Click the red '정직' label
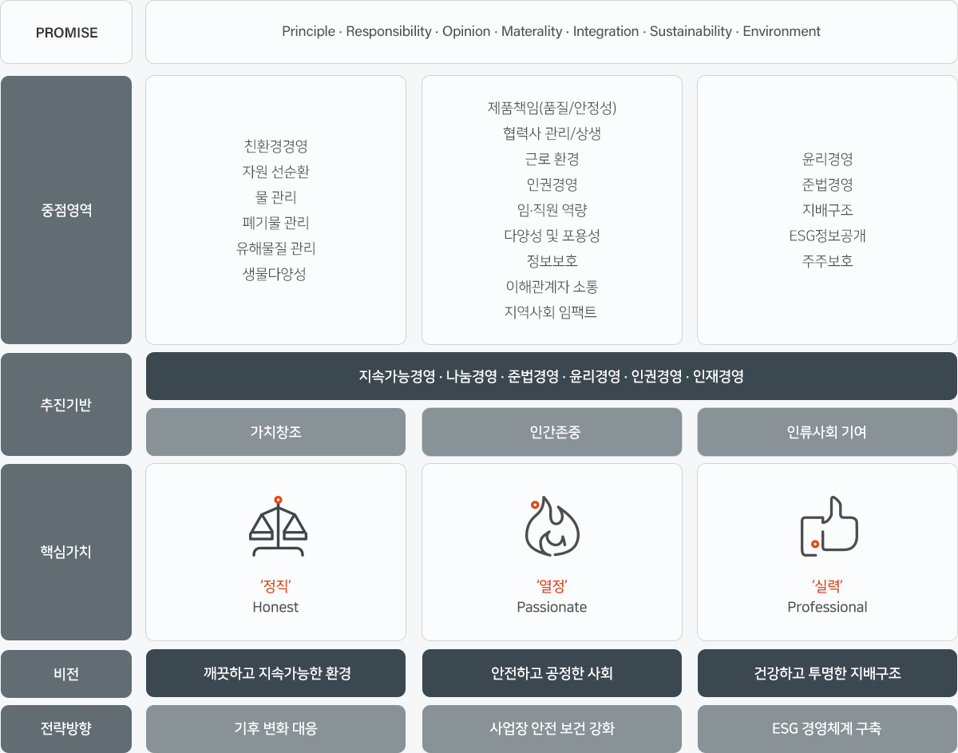 pos(275,586)
